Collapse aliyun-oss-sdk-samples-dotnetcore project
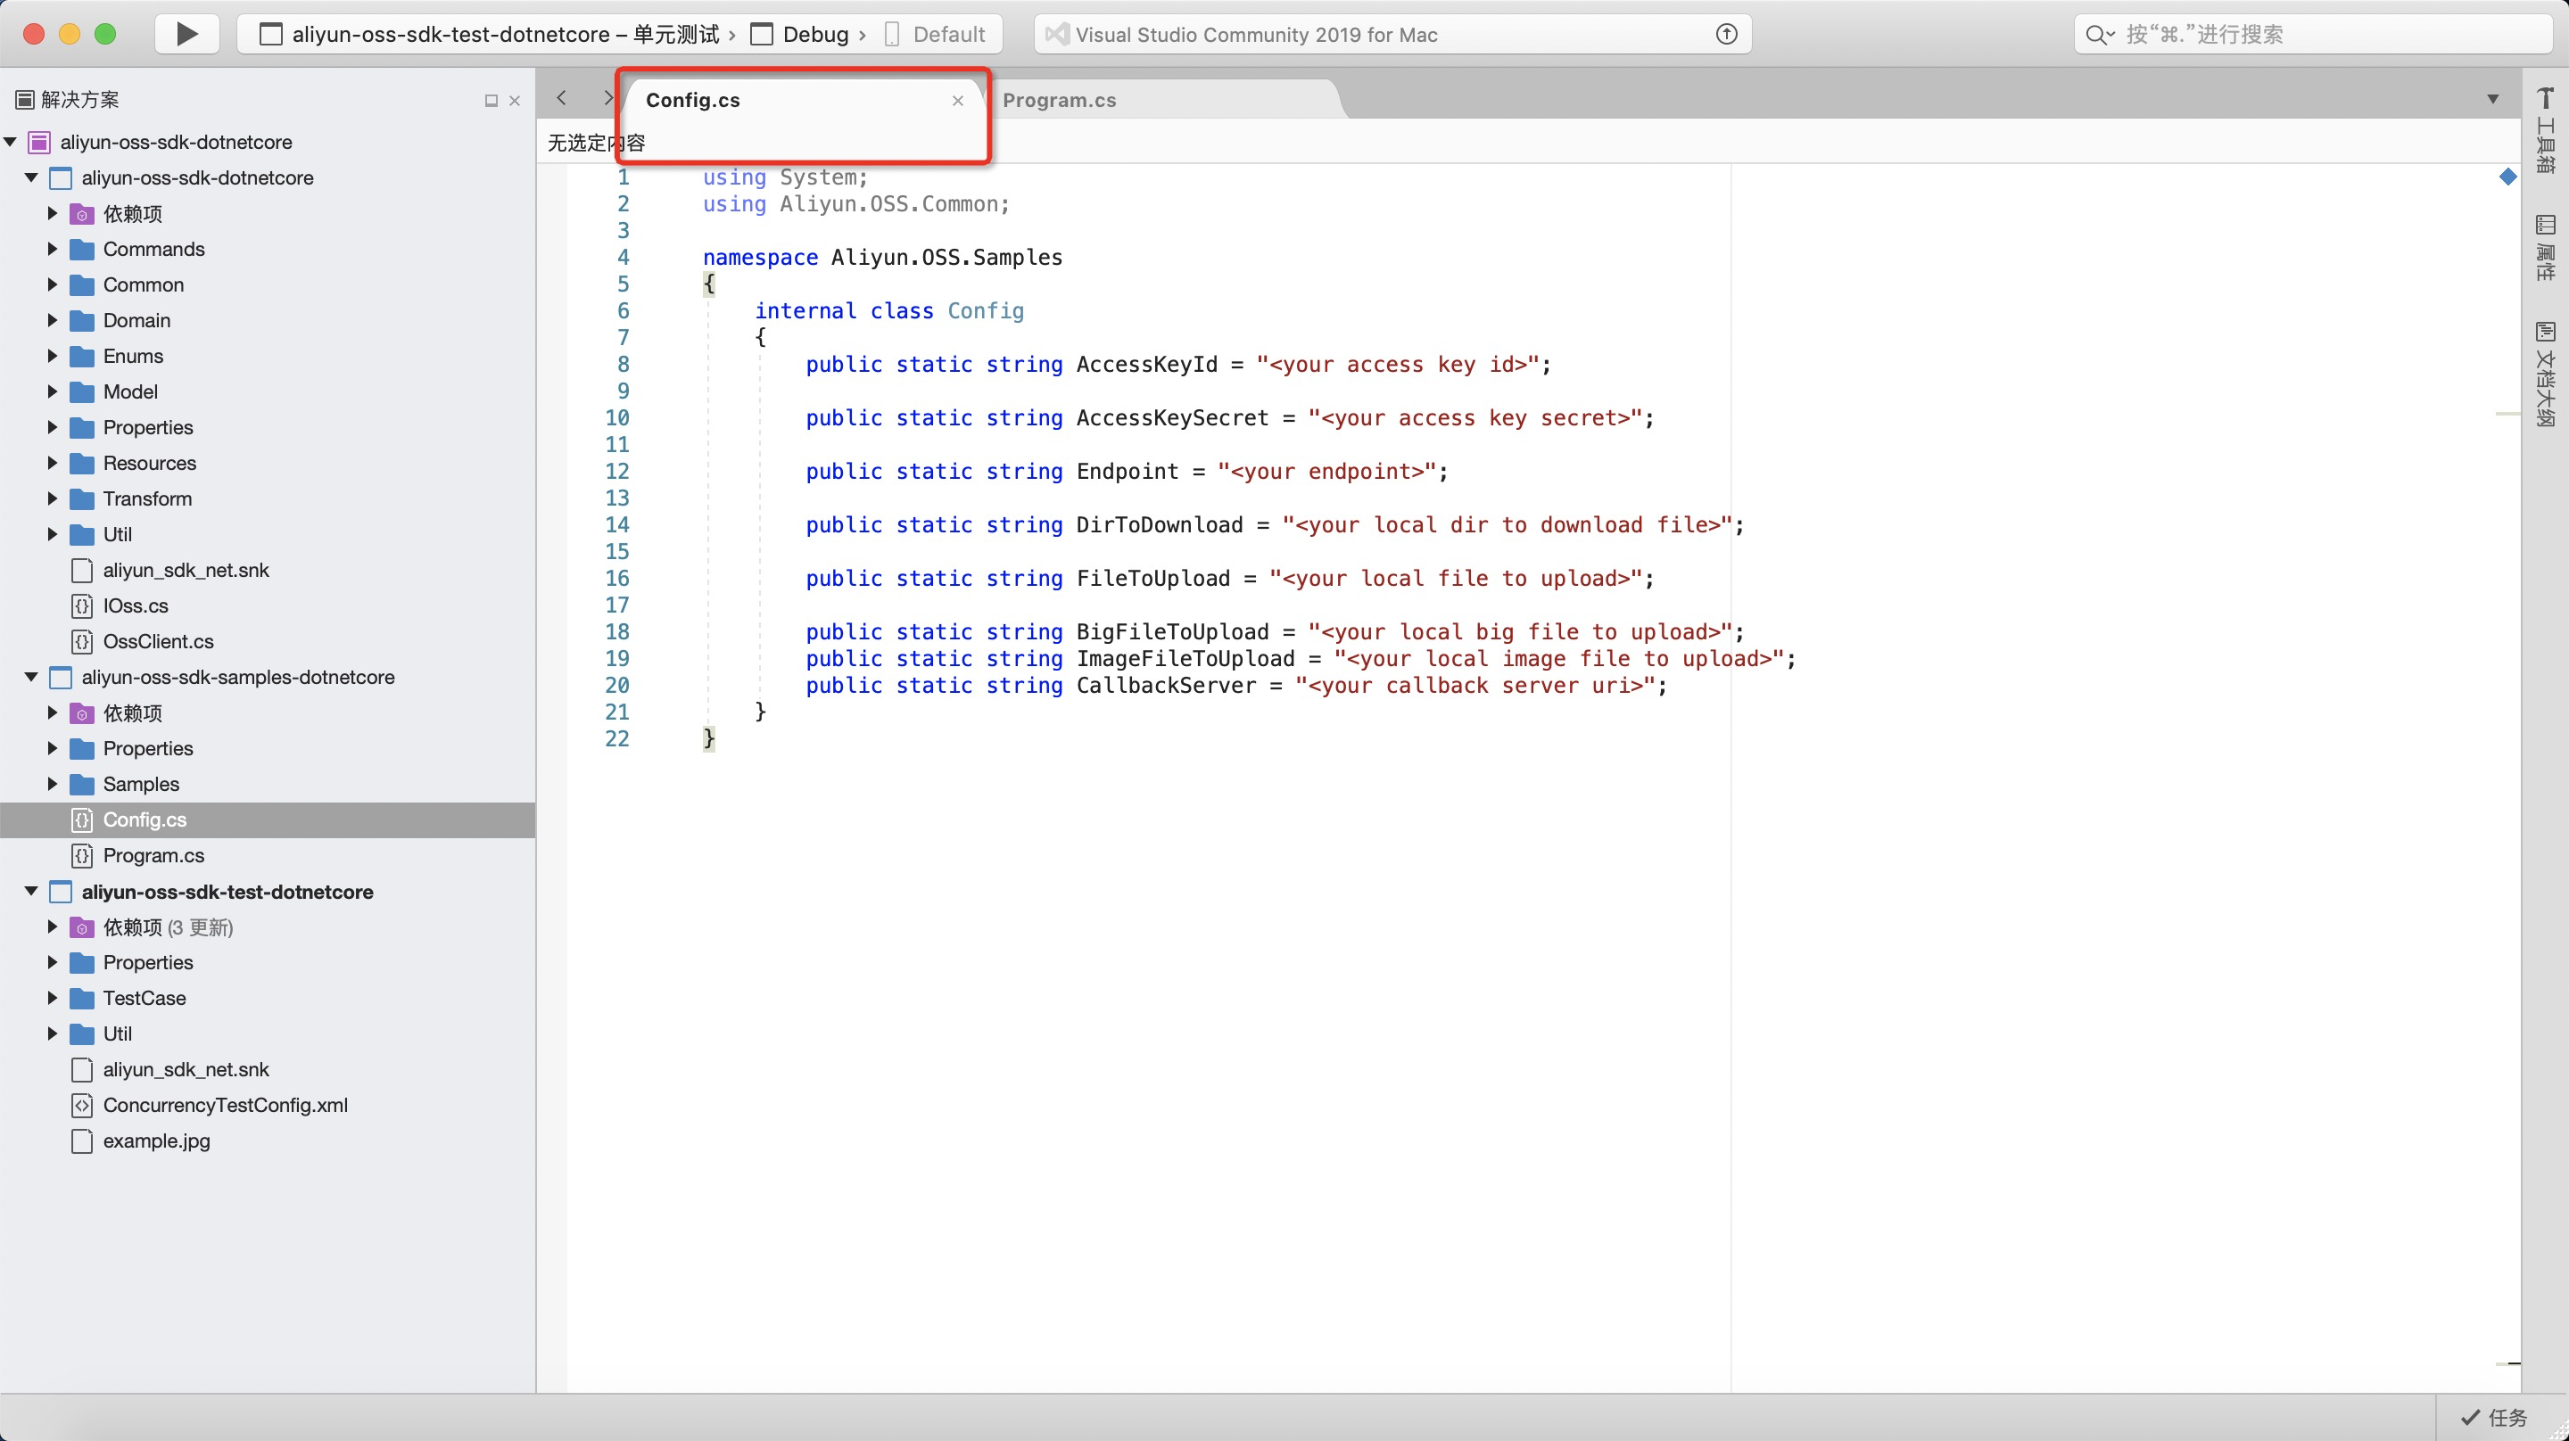2569x1441 pixels. click(x=31, y=677)
